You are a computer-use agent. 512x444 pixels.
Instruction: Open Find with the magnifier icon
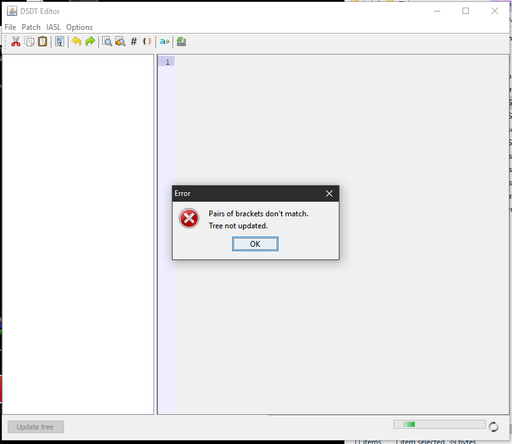[107, 42]
